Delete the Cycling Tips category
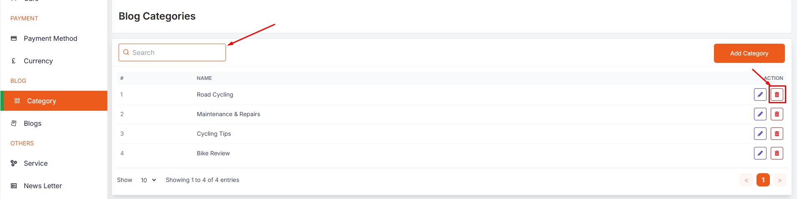The width and height of the screenshot is (797, 199). click(777, 134)
